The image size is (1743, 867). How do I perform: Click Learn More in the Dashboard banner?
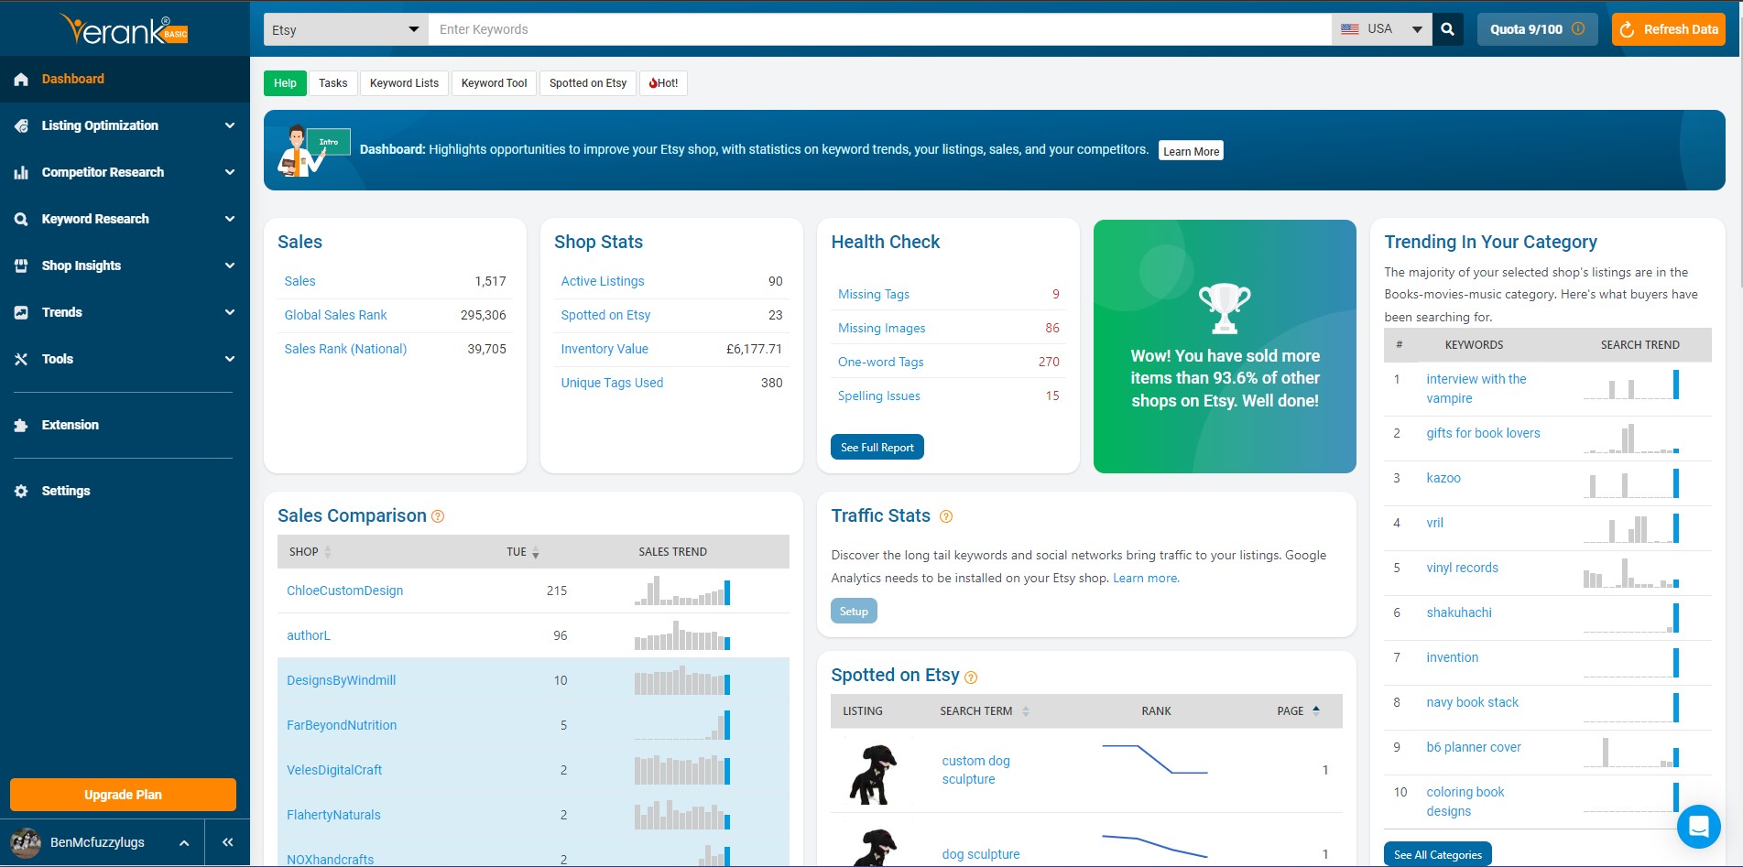(x=1191, y=151)
